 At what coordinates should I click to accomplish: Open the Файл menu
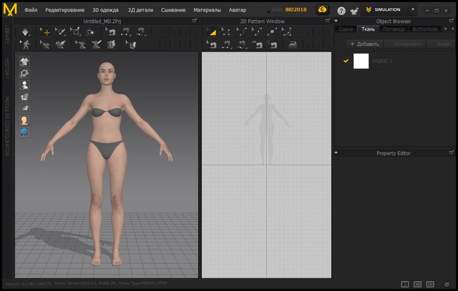pyautogui.click(x=31, y=11)
